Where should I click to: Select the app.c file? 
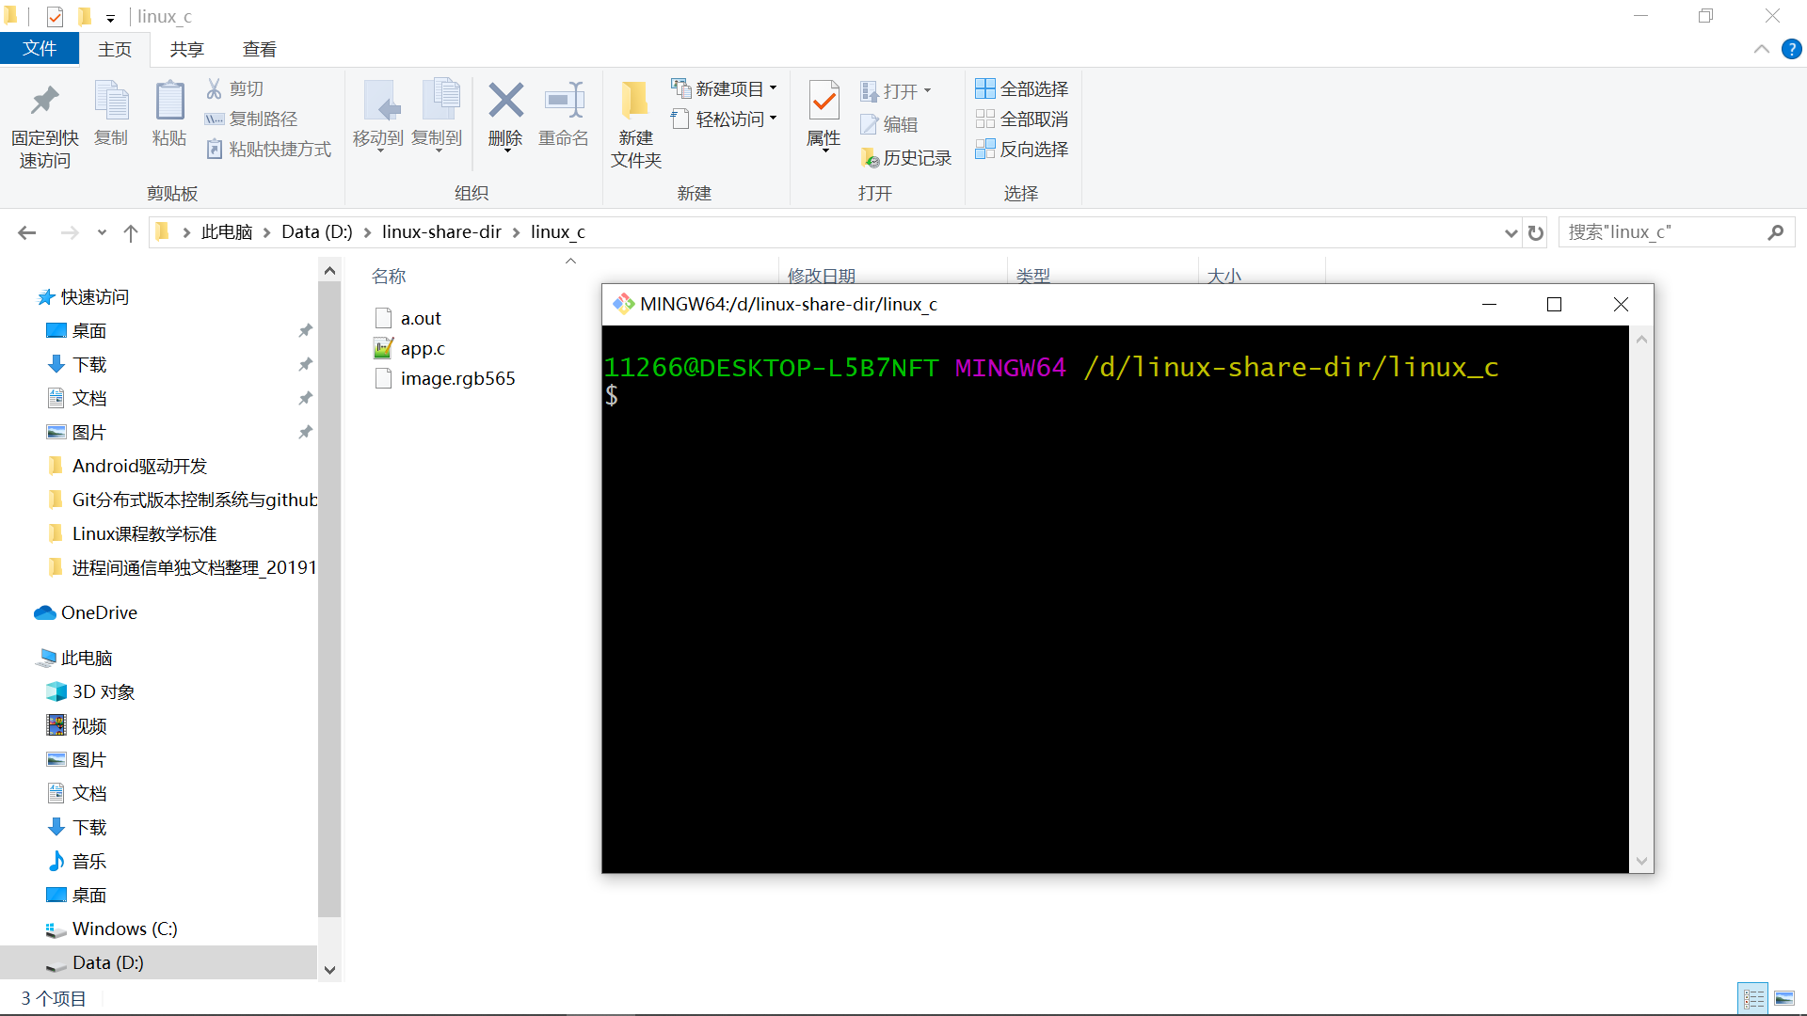pyautogui.click(x=423, y=349)
